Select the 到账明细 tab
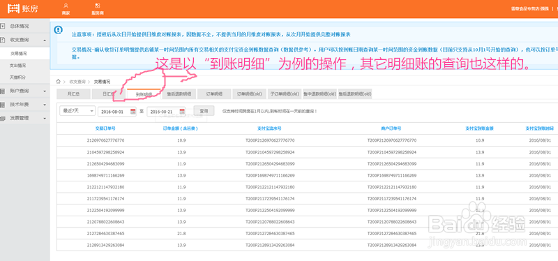This screenshot has width=558, height=261. [x=144, y=94]
